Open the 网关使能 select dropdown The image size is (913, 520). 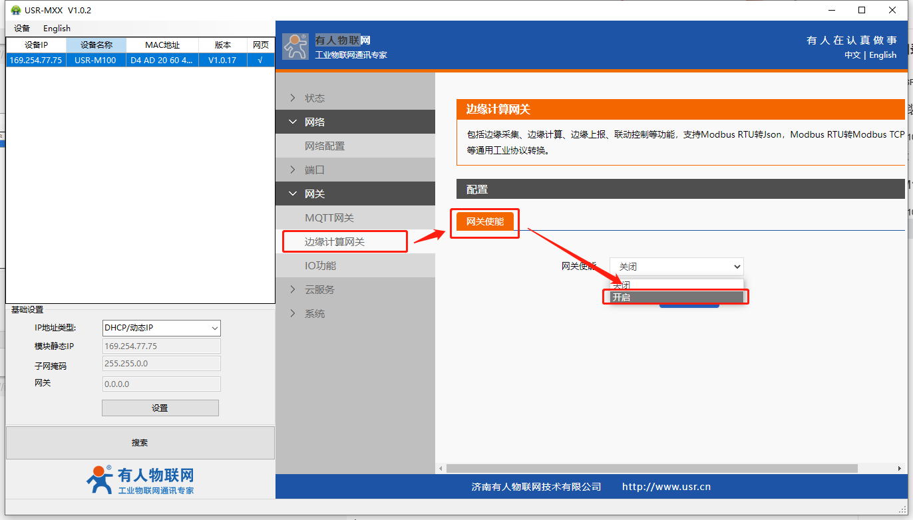(676, 266)
